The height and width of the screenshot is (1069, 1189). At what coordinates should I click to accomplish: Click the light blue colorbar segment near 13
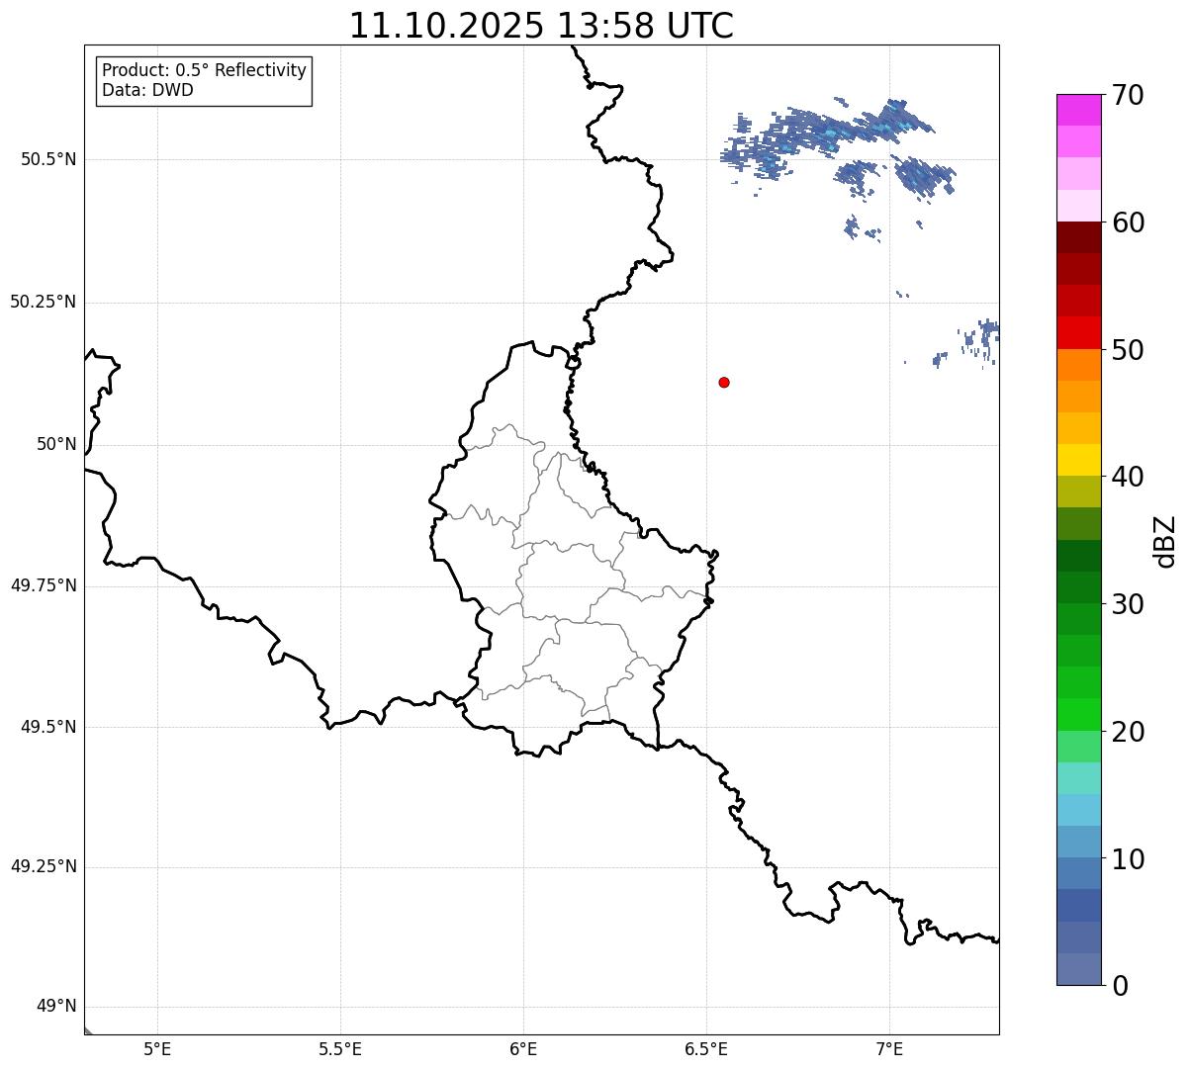click(x=1079, y=810)
